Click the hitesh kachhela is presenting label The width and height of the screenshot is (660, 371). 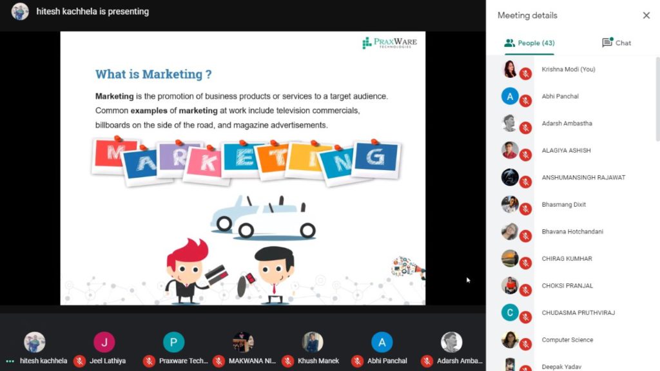tap(93, 12)
